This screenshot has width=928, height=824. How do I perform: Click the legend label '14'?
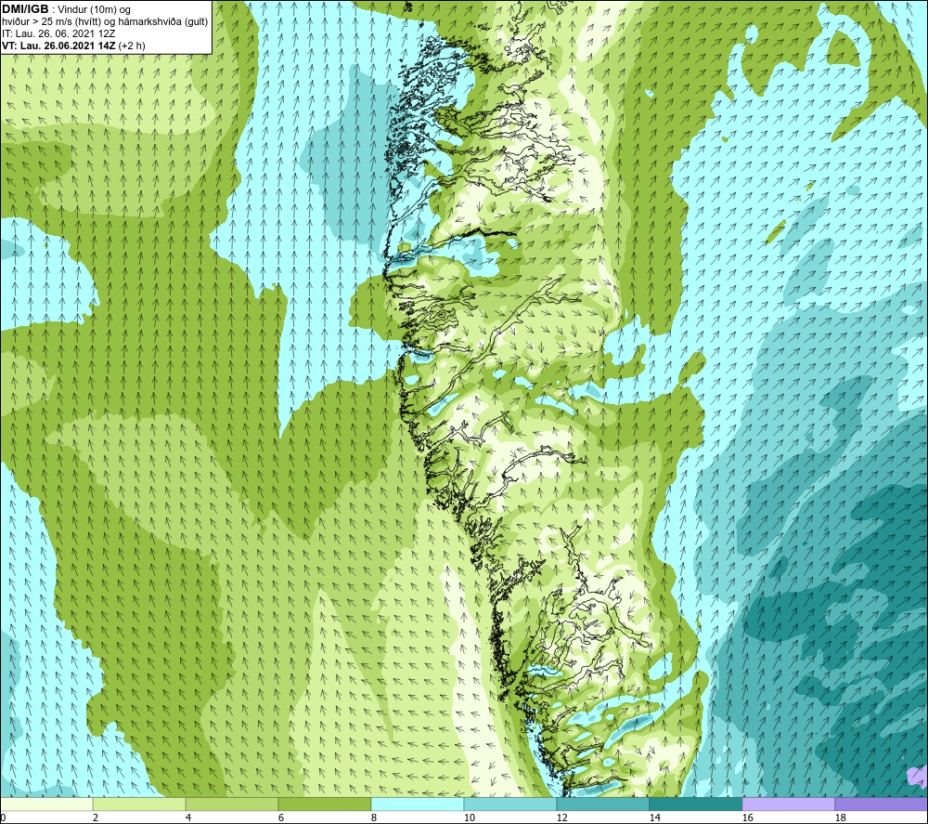pyautogui.click(x=654, y=817)
